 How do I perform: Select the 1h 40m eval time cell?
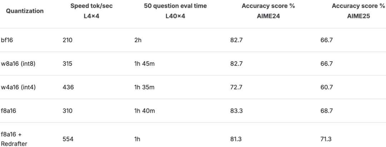click(x=145, y=111)
